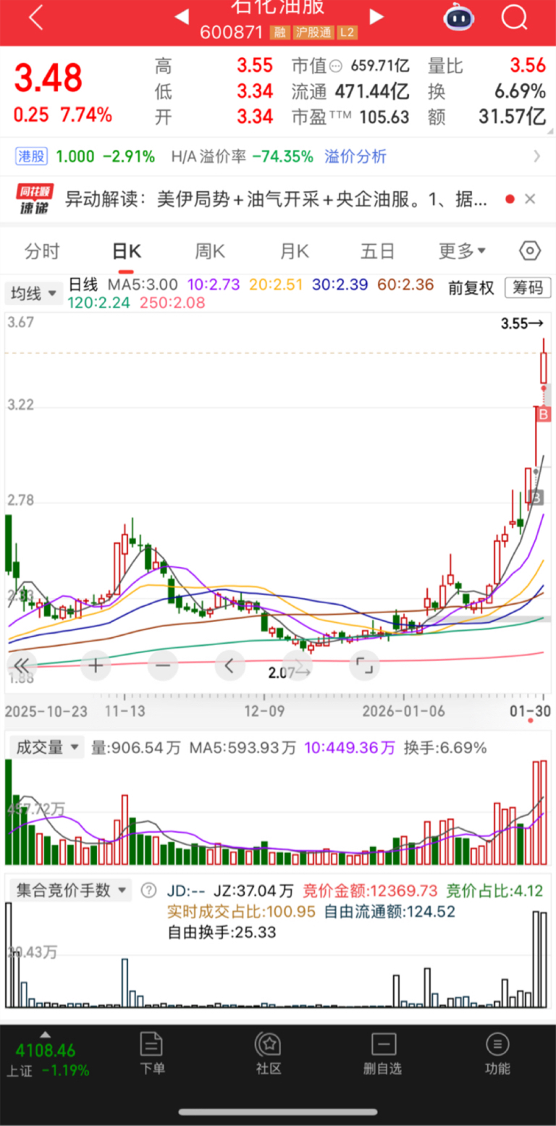Expand the 上证 index bar arrow
This screenshot has width=556, height=1126.
tap(45, 1034)
